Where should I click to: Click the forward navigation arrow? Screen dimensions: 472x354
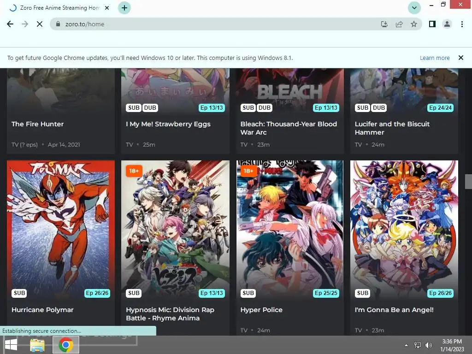point(25,24)
